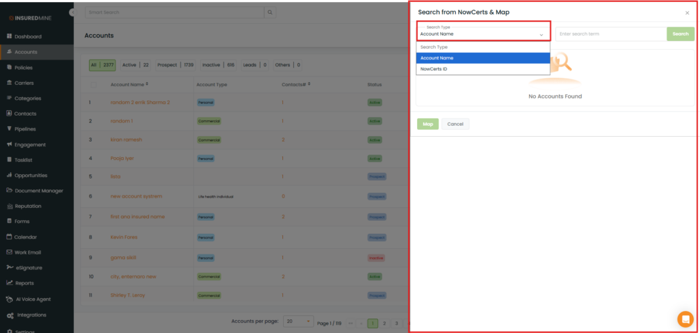Pick the Account Name dropdown option

coord(437,58)
